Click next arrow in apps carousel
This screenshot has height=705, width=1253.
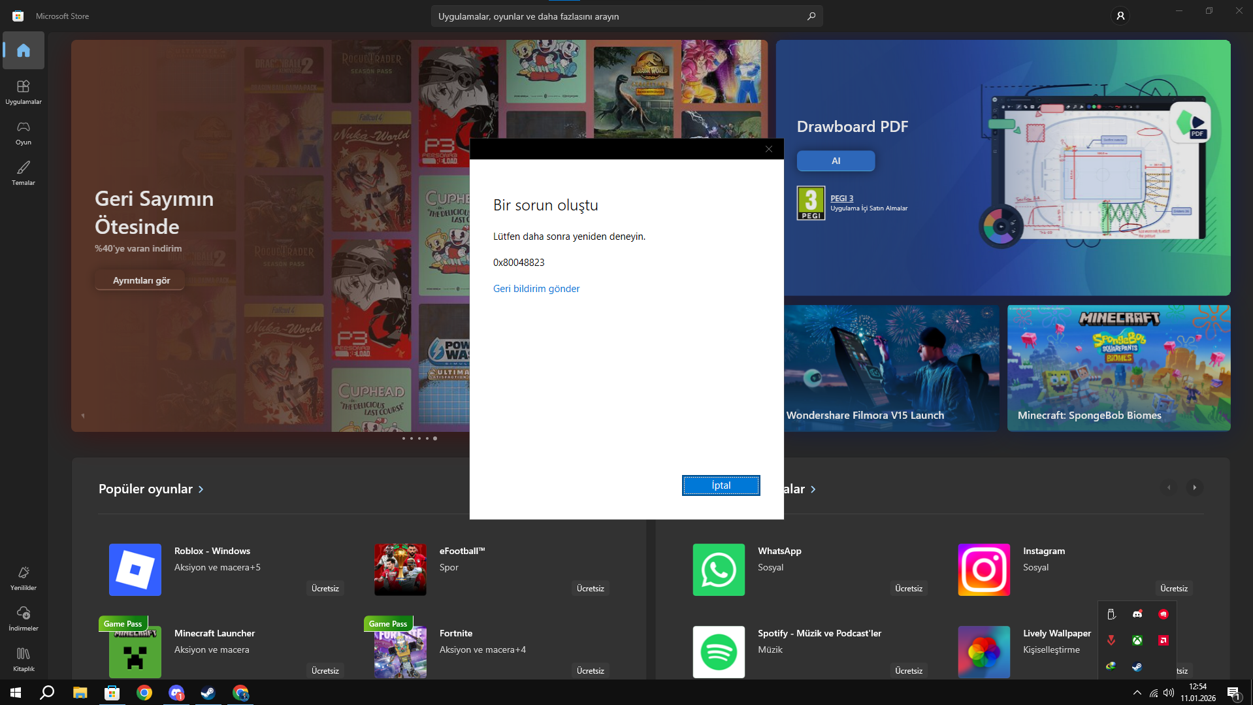(1194, 487)
